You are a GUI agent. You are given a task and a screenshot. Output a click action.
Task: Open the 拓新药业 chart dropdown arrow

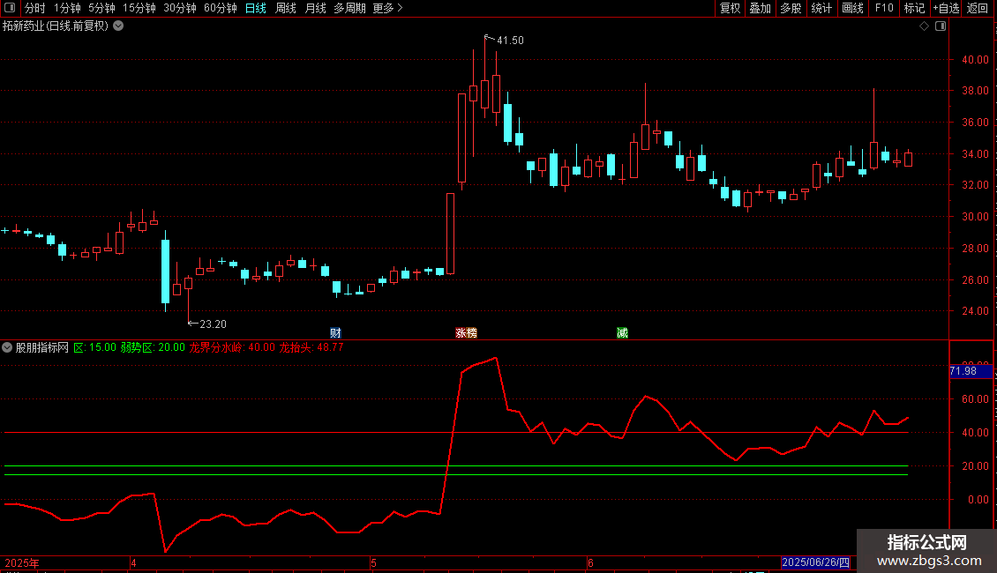(118, 26)
